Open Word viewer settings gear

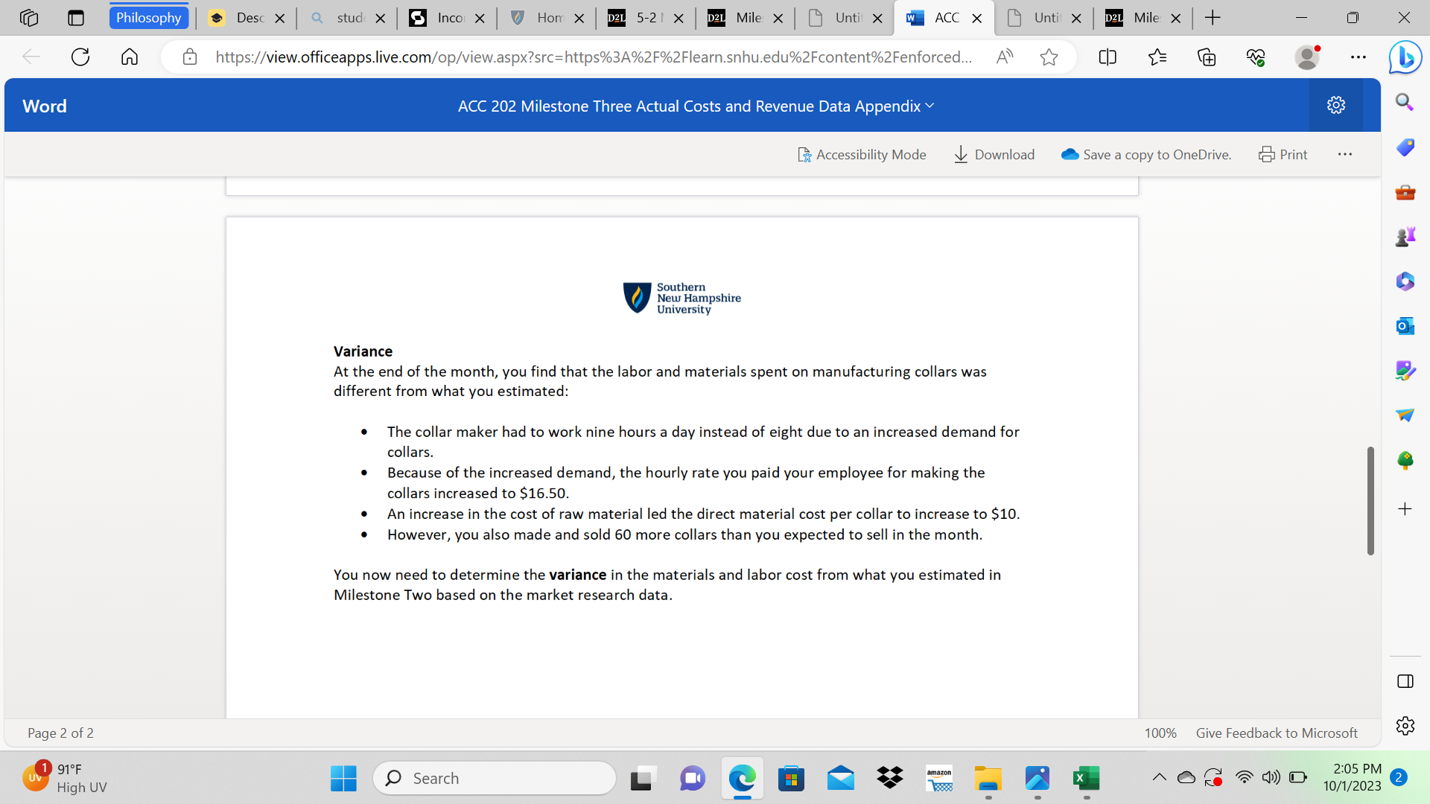tap(1336, 105)
